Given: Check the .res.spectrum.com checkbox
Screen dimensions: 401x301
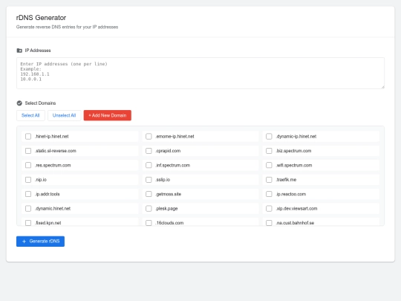Looking at the screenshot, I should (x=28, y=165).
